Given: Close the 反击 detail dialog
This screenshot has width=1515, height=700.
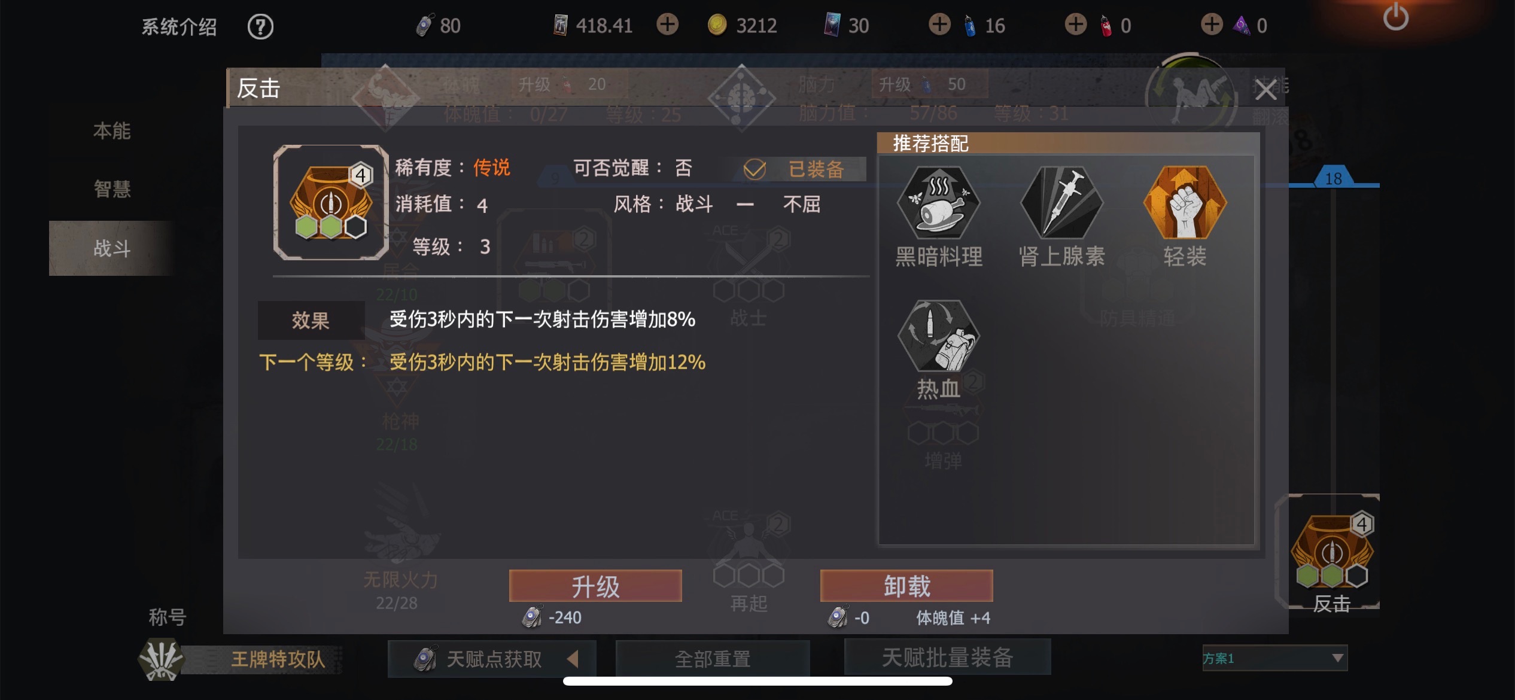Looking at the screenshot, I should (x=1265, y=90).
